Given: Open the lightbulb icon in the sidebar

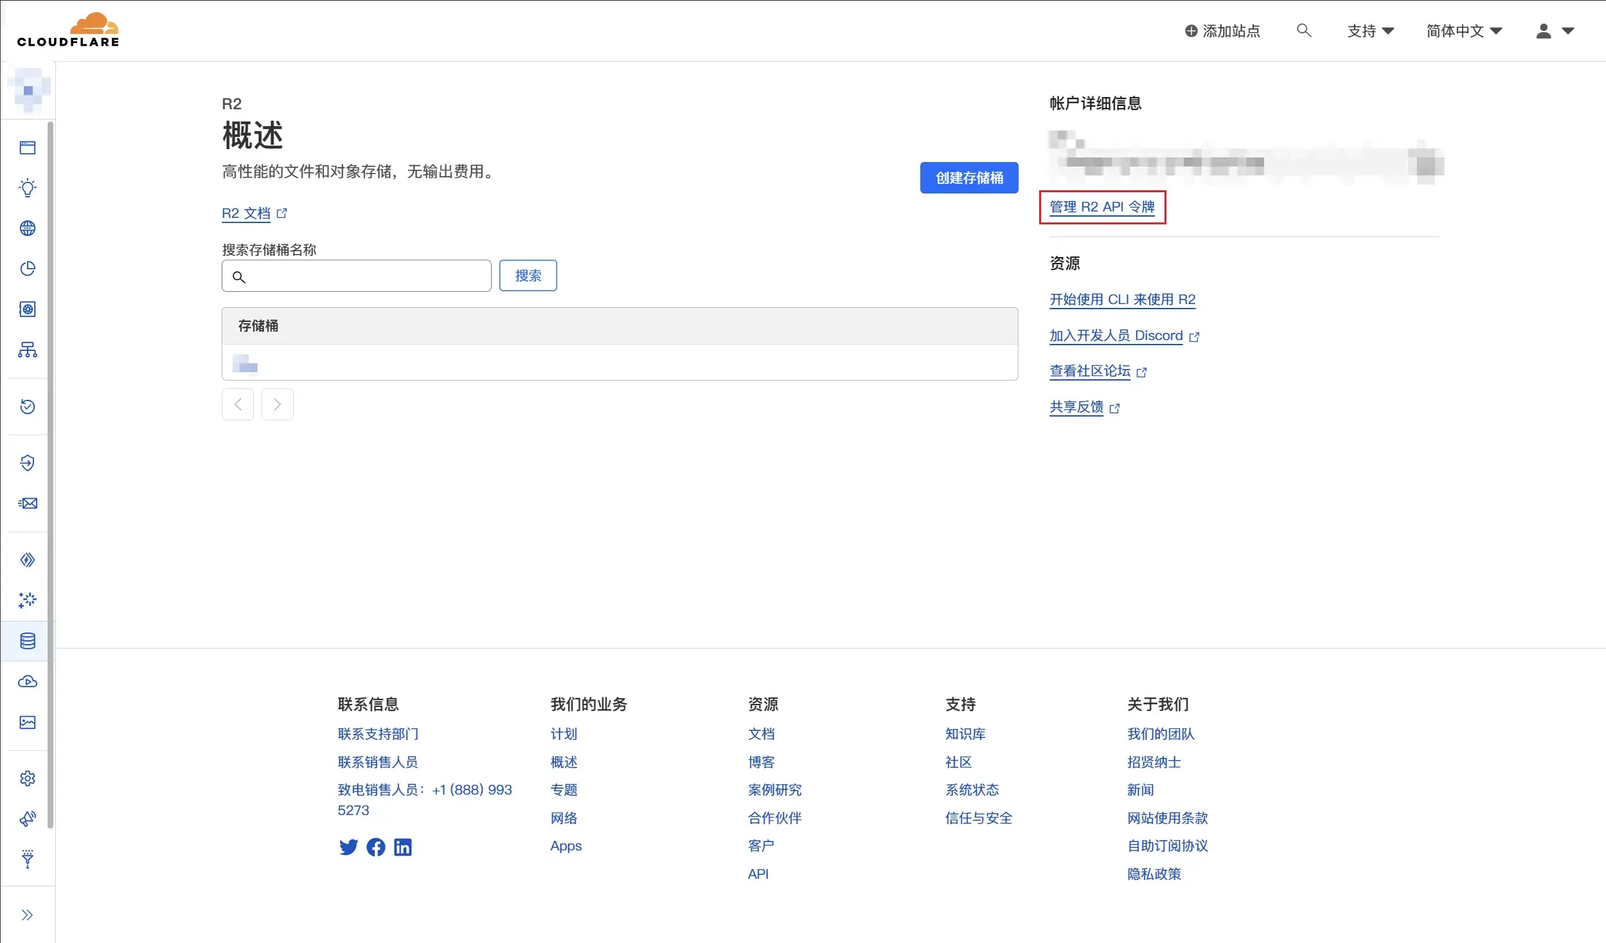Looking at the screenshot, I should (28, 188).
